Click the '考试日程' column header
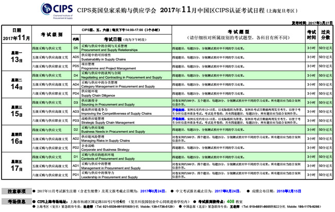 point(126,39)
